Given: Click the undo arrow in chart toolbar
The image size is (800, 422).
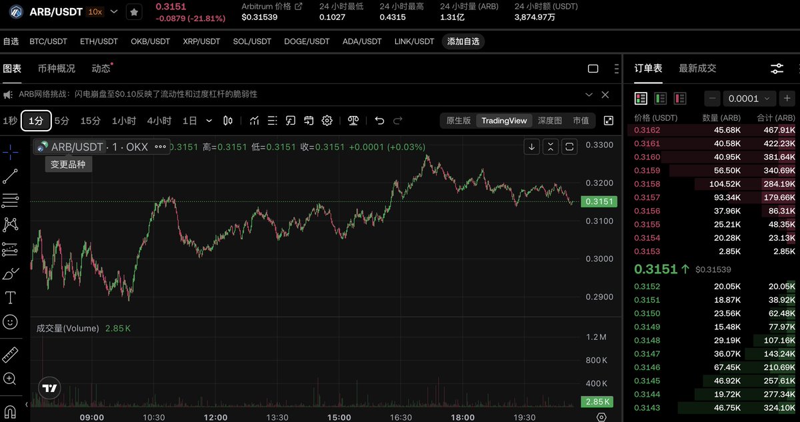Looking at the screenshot, I should 379,121.
